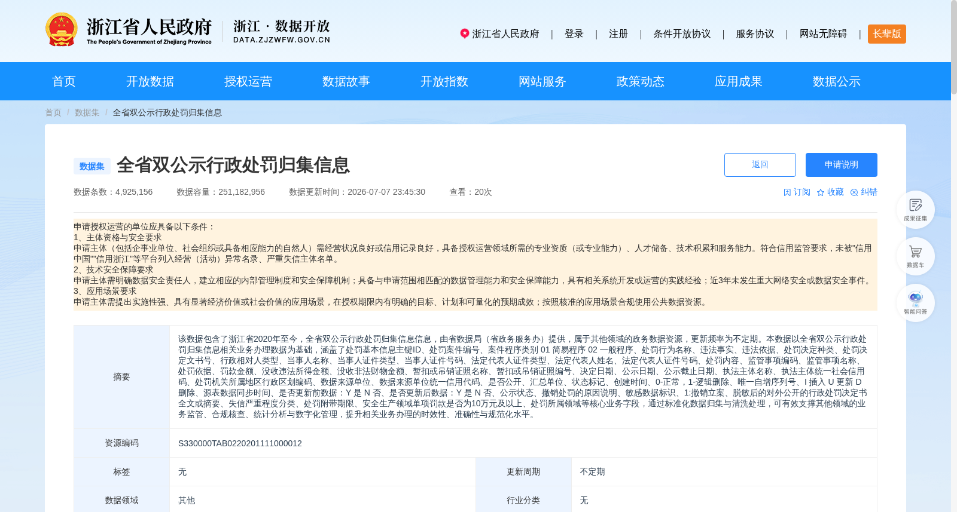
Task: Click the page title 全省双公示行政处罚归集信息
Action: tap(233, 165)
